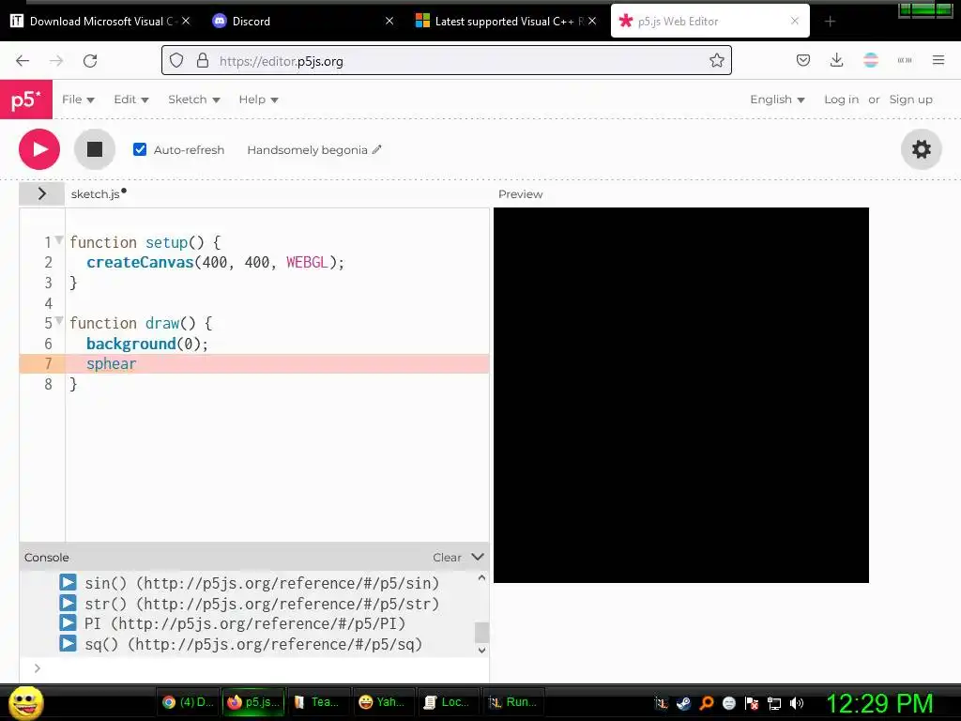
Task: Open the Loc taskbar item
Action: 448,702
